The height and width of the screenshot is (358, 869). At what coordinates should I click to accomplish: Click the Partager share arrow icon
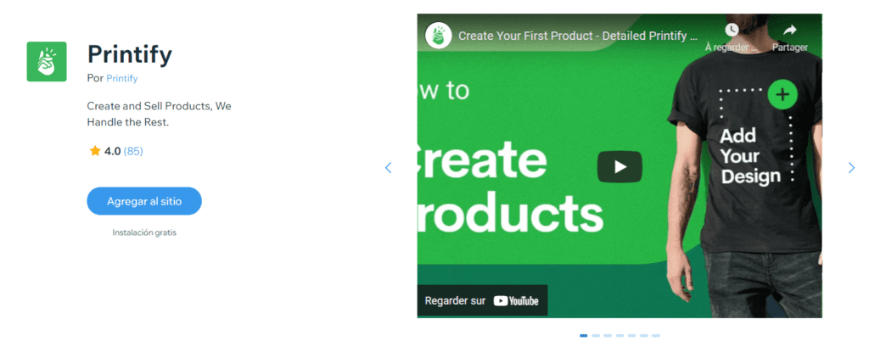pyautogui.click(x=790, y=30)
